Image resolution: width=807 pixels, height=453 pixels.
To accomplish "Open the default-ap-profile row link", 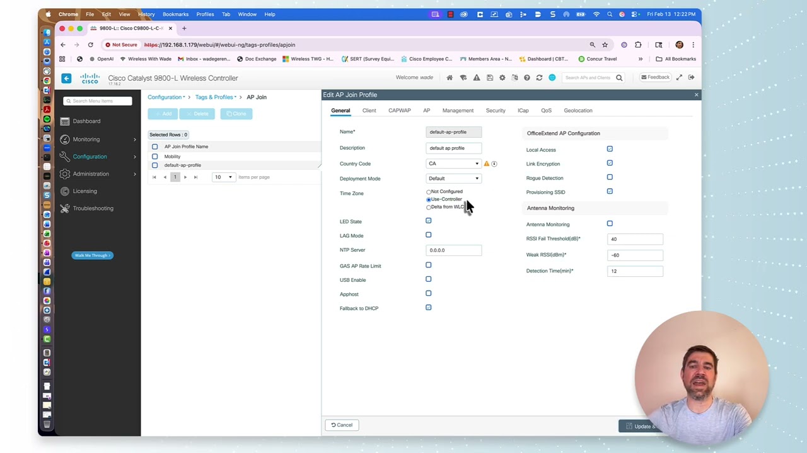I will tap(183, 165).
